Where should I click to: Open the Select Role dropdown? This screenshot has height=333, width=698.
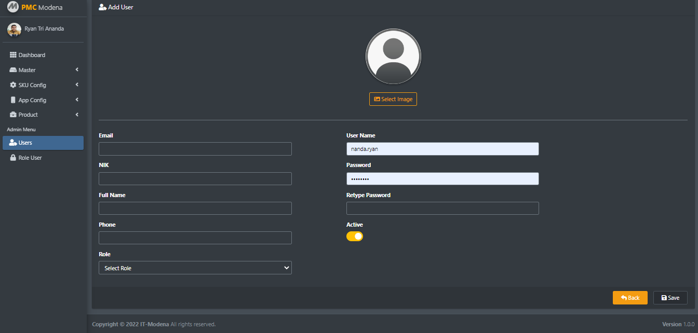click(x=195, y=268)
